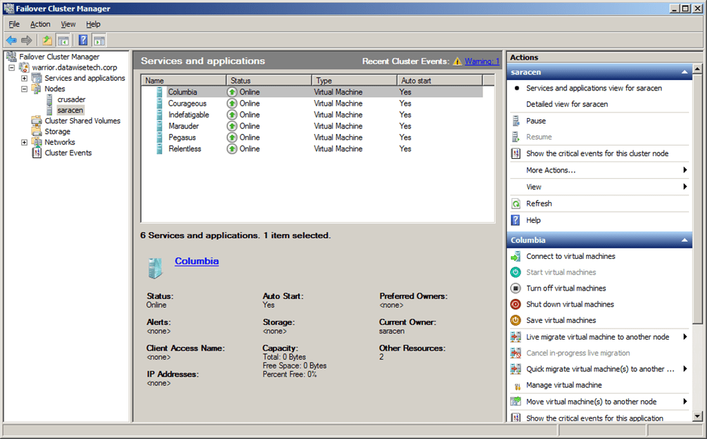Click the warning triangle icon by Recent Cluster Events

457,61
